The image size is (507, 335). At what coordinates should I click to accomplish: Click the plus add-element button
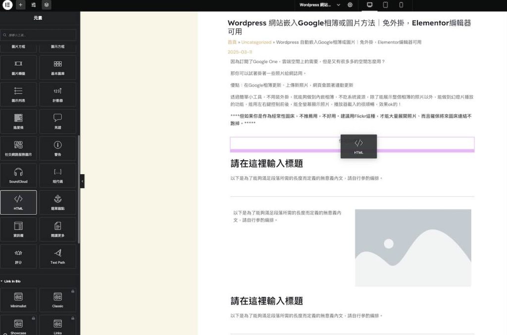pos(20,5)
